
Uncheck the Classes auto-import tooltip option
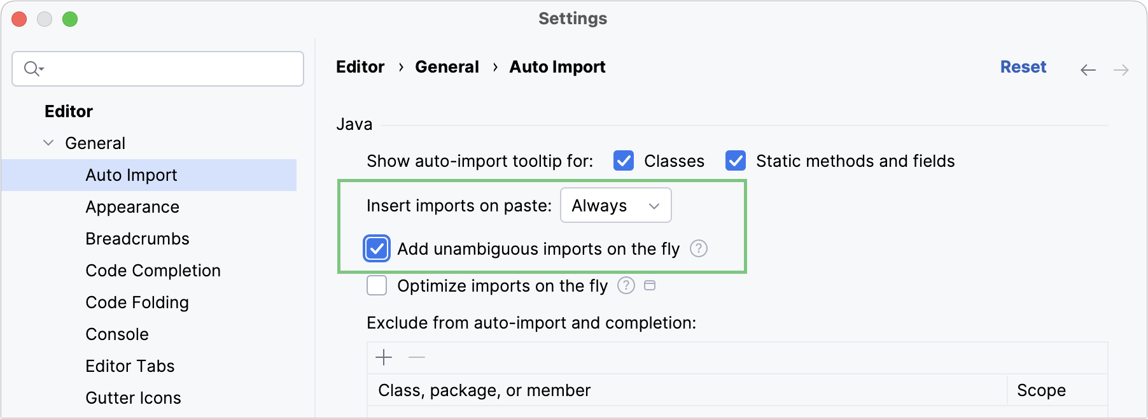tap(623, 161)
